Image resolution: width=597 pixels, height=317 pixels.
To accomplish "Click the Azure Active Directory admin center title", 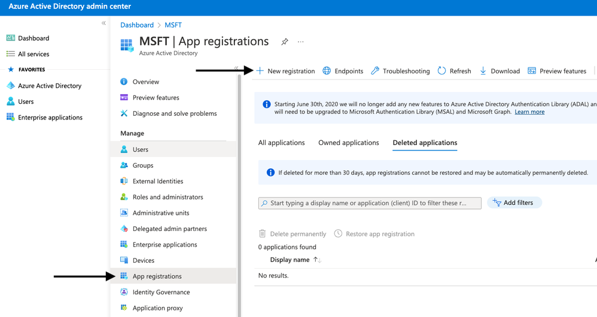I will tap(69, 7).
